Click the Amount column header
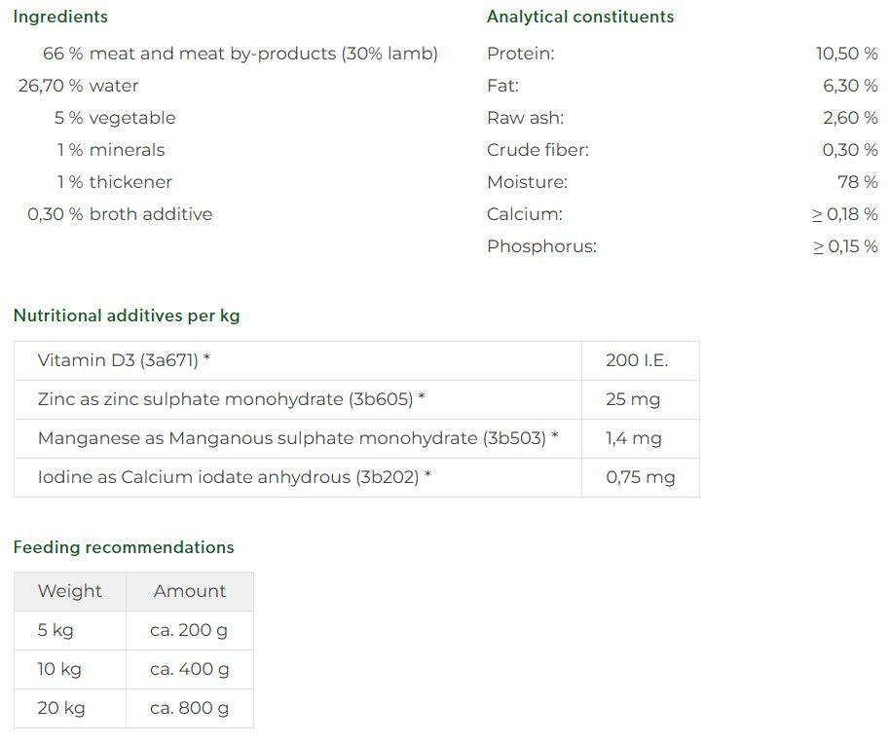This screenshot has height=745, width=890. point(190,592)
